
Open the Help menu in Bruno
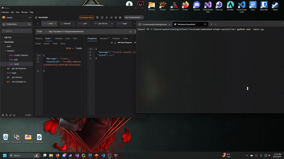tap(31, 12)
